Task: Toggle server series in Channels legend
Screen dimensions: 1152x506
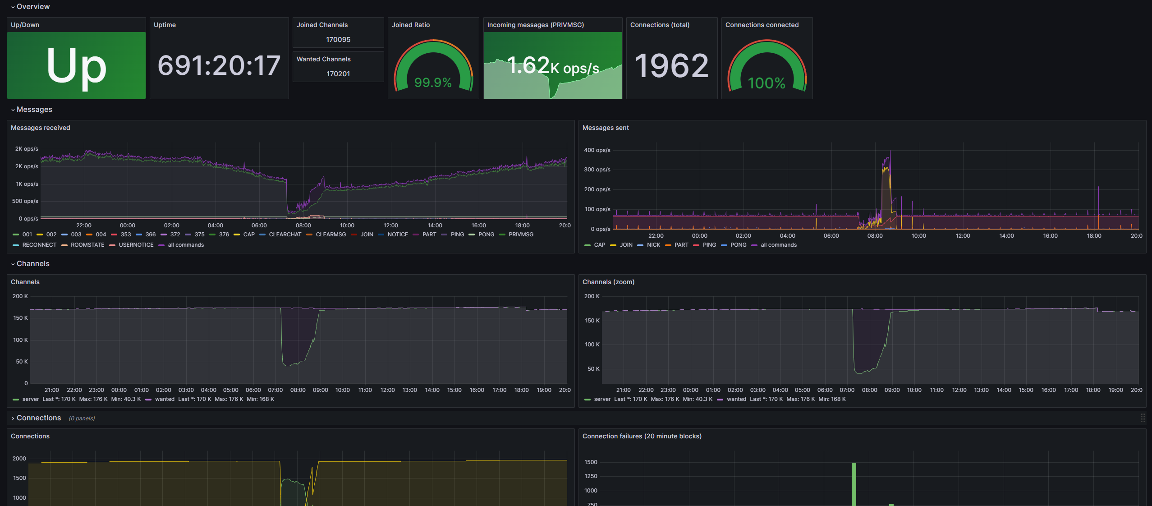Action: tap(31, 399)
